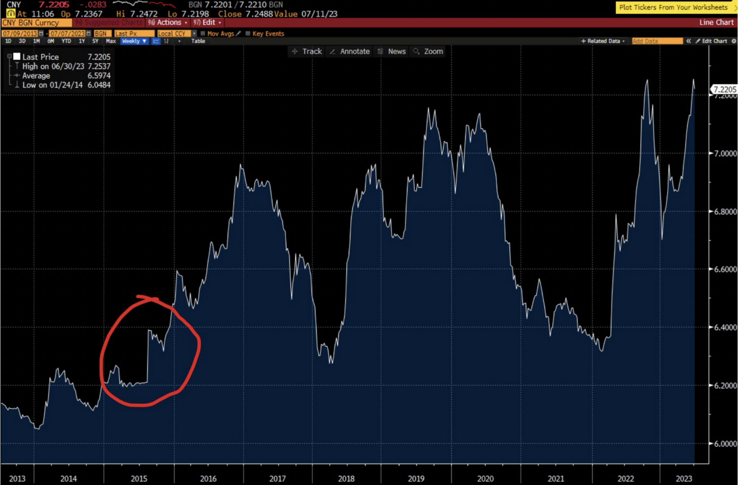Open the Weekly frequency dropdown
This screenshot has width=738, height=485.
[x=134, y=41]
